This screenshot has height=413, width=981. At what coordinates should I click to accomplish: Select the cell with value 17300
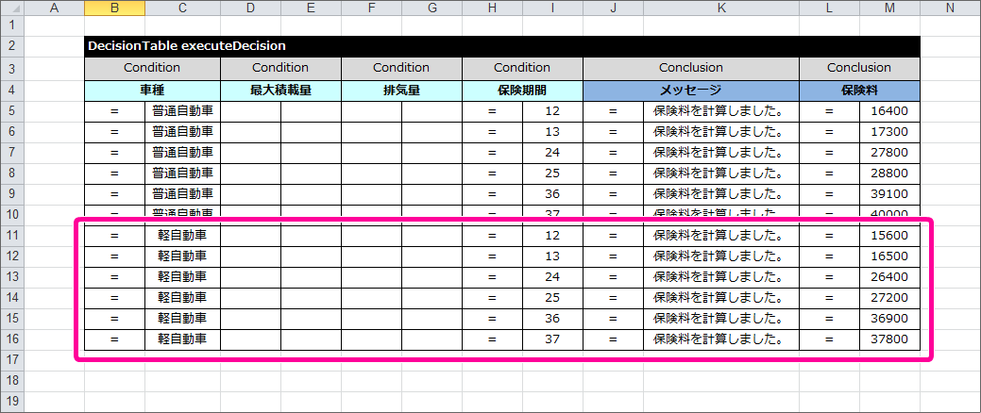[889, 132]
